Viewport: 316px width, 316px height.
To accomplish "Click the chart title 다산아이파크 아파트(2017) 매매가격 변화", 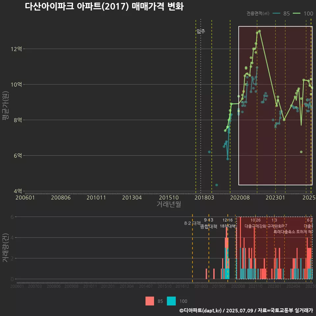I will (104, 6).
